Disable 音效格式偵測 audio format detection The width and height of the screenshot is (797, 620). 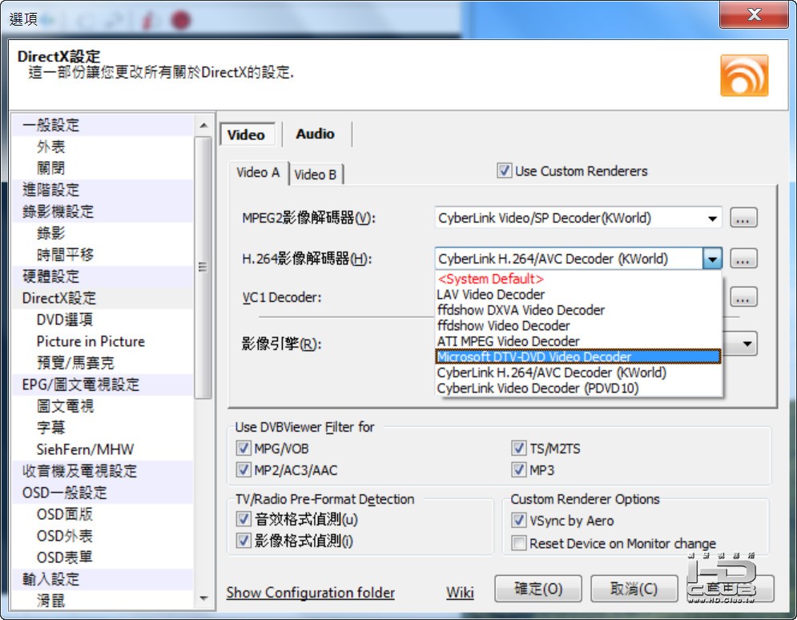(244, 519)
